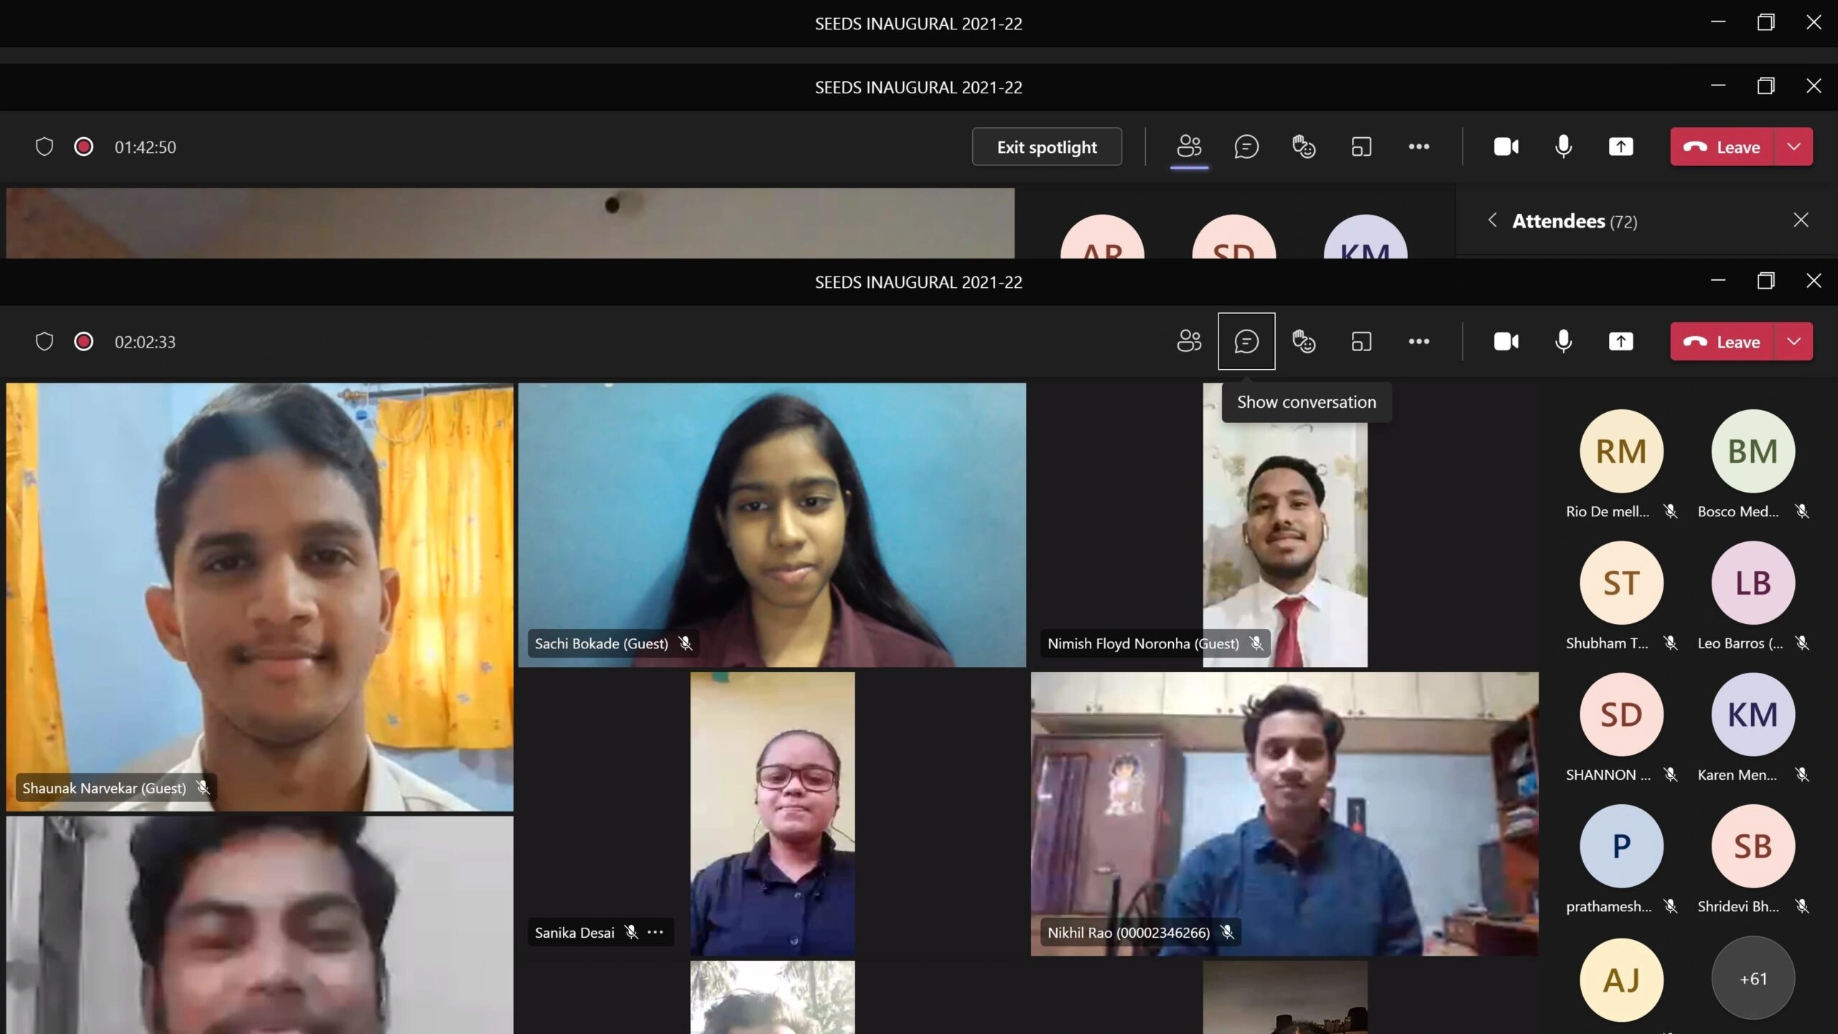Click the KM avatar for Karen Men
1838x1034 pixels.
coord(1753,714)
